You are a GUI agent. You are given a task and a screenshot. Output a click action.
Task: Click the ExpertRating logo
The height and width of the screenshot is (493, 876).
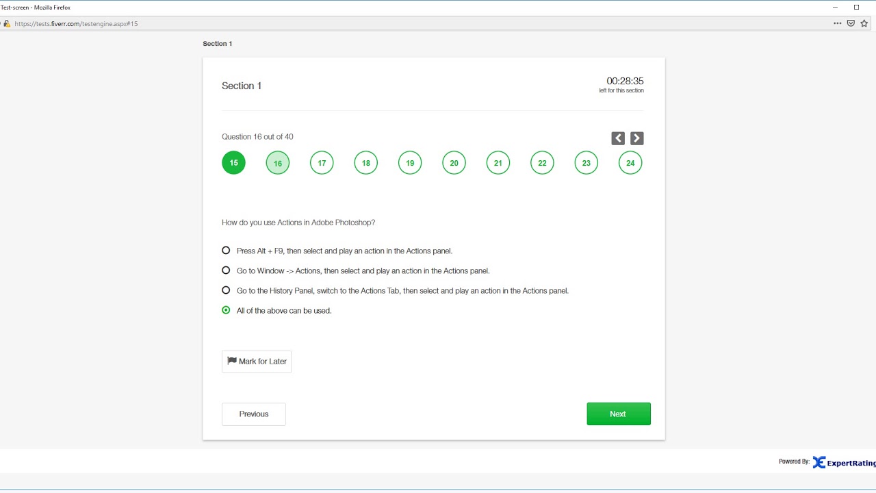click(843, 463)
